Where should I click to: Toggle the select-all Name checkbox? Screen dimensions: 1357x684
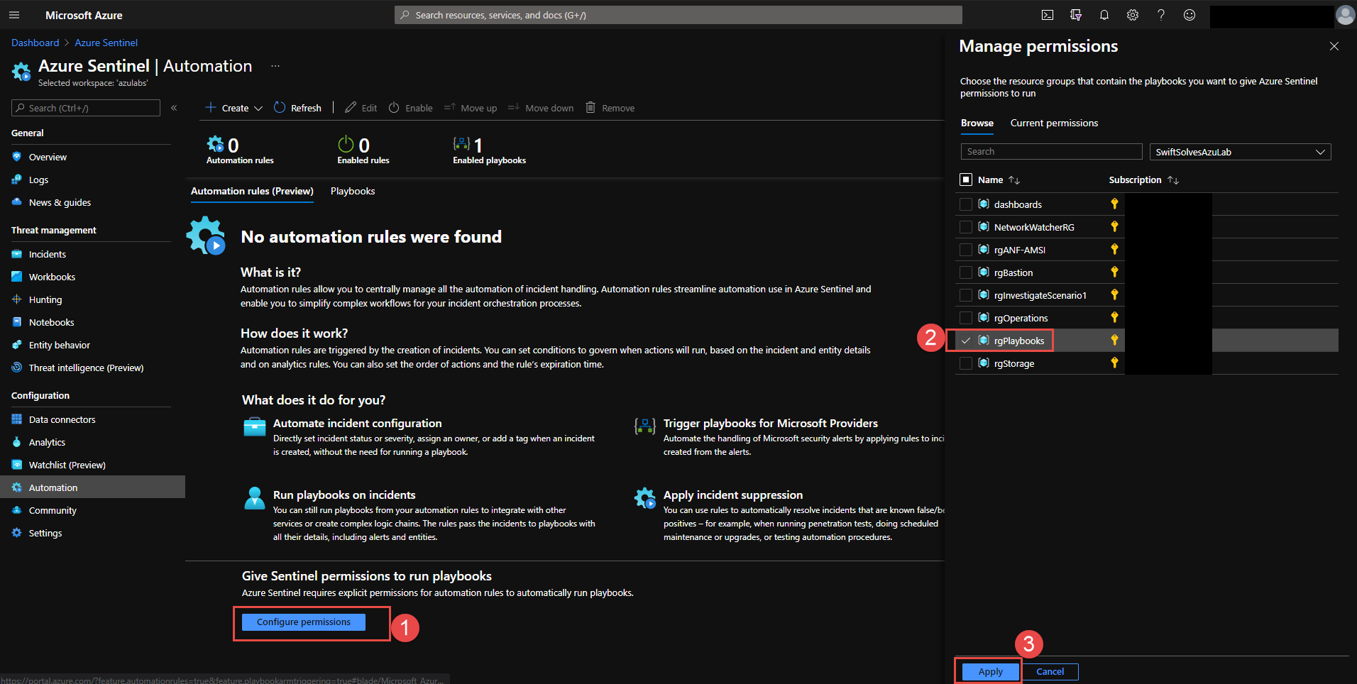[966, 180]
